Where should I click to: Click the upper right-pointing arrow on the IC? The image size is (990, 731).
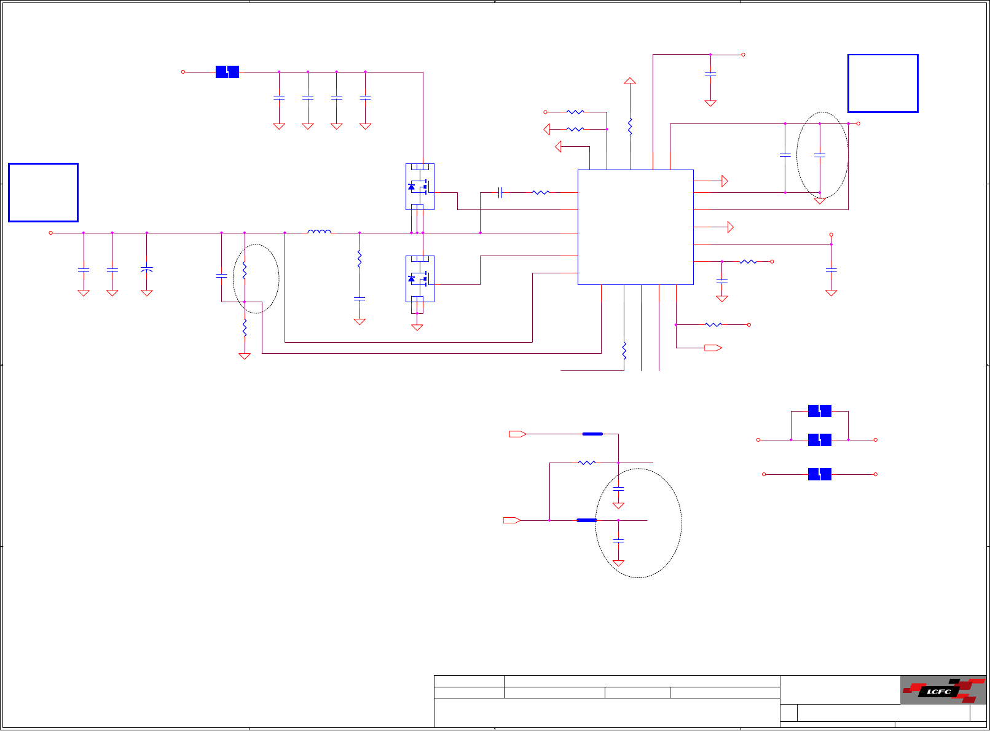click(x=725, y=181)
